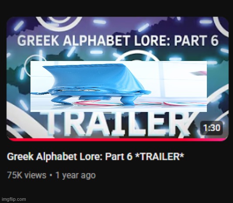Click the 1:30 duration badge

212,128
